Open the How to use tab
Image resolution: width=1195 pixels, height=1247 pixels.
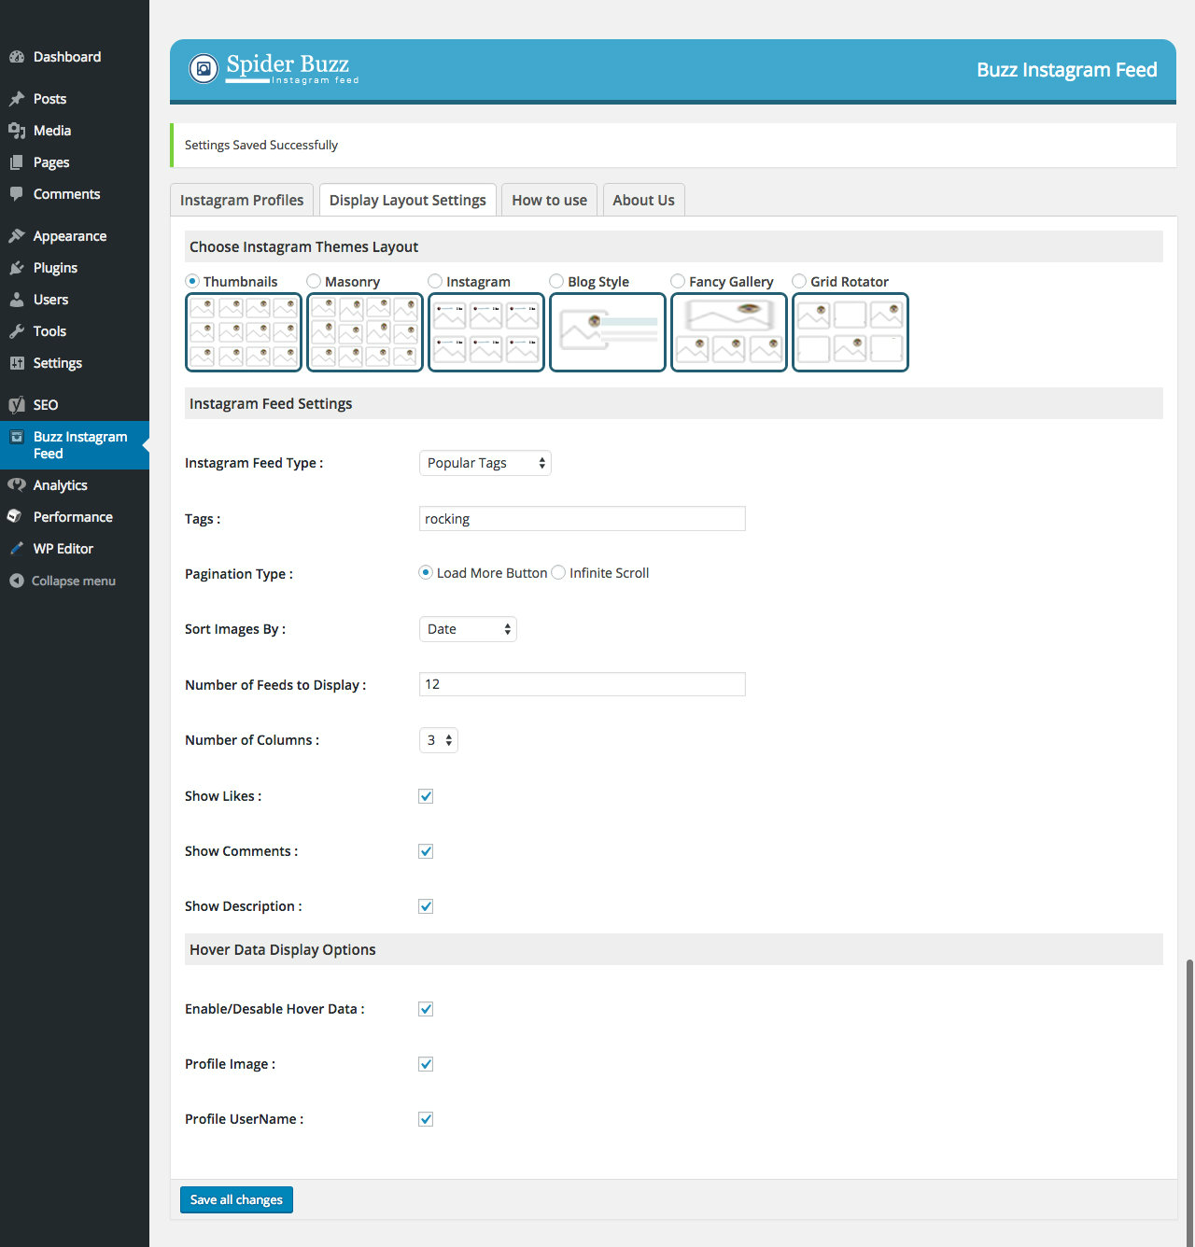550,200
